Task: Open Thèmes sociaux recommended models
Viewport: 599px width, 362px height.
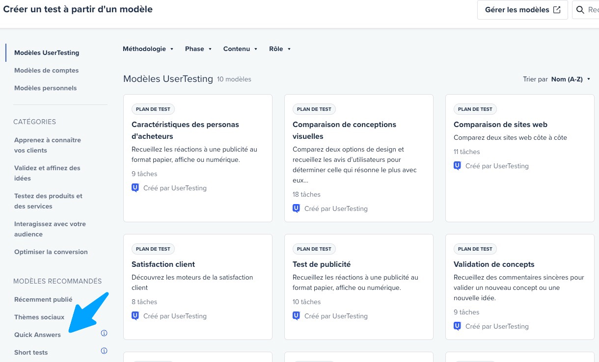Action: [x=39, y=317]
